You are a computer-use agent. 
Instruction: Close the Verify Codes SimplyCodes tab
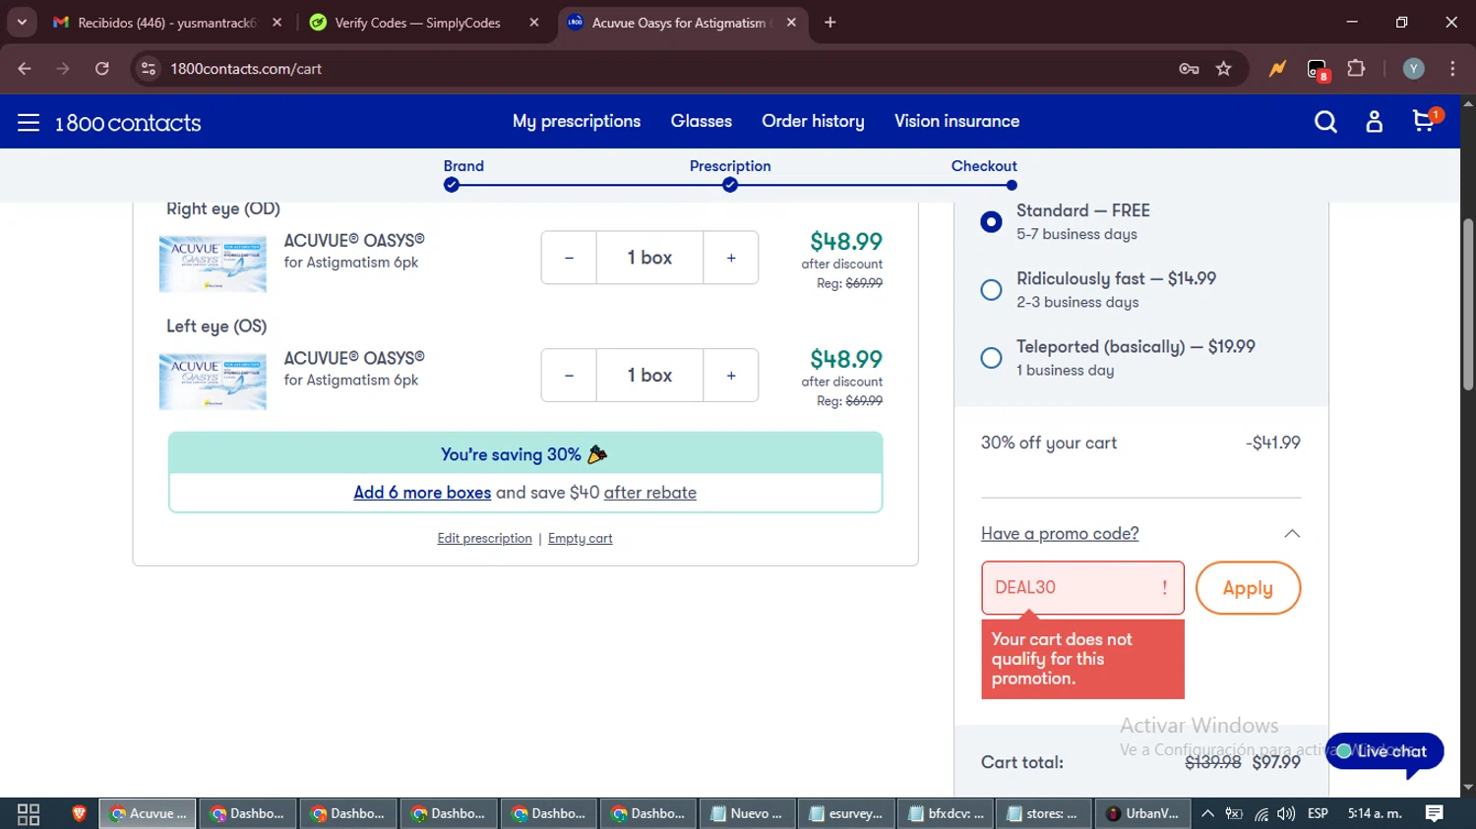click(534, 22)
